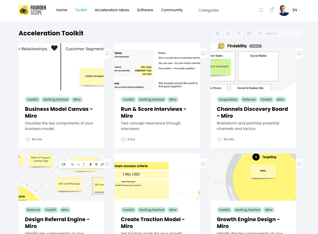This screenshot has height=234, width=318.
Task: Bookmark the Growth Engine Design card
Action: pos(299,164)
